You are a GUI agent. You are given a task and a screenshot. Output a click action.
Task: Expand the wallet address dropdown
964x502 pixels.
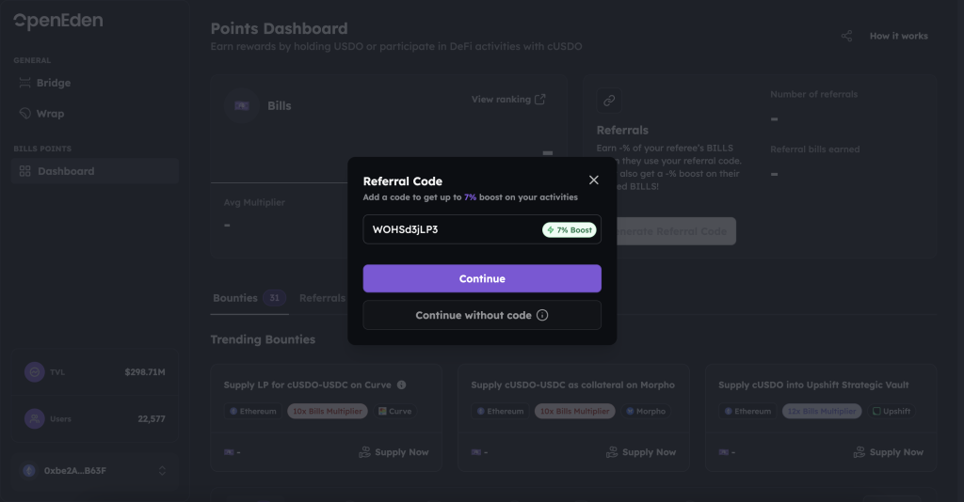pyautogui.click(x=161, y=470)
